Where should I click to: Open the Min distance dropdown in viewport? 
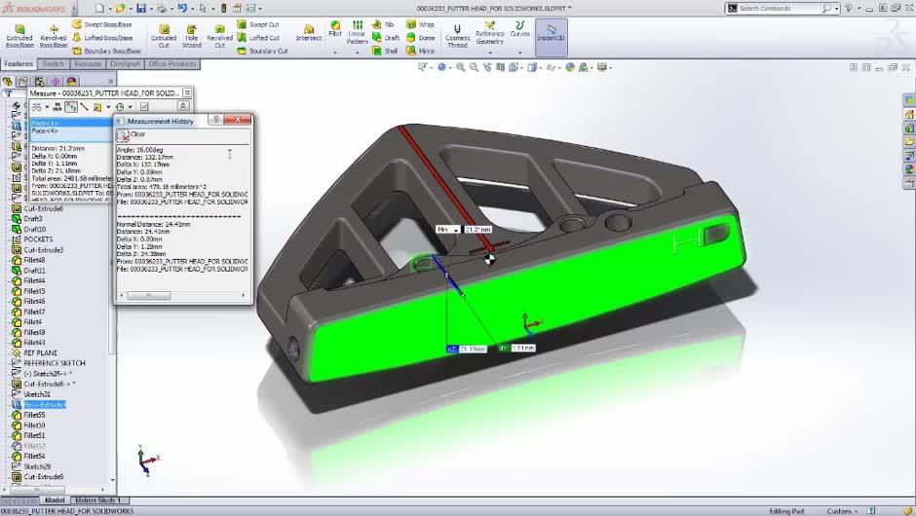coord(456,230)
